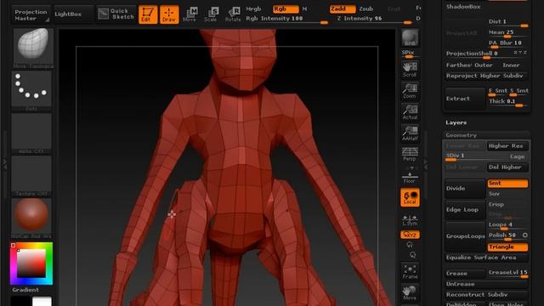Click the BPR render icon
This screenshot has height=306, width=544.
tap(410, 37)
